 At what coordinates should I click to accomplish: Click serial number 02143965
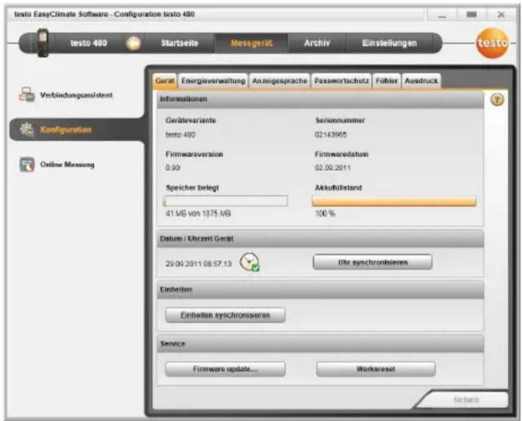pyautogui.click(x=331, y=135)
